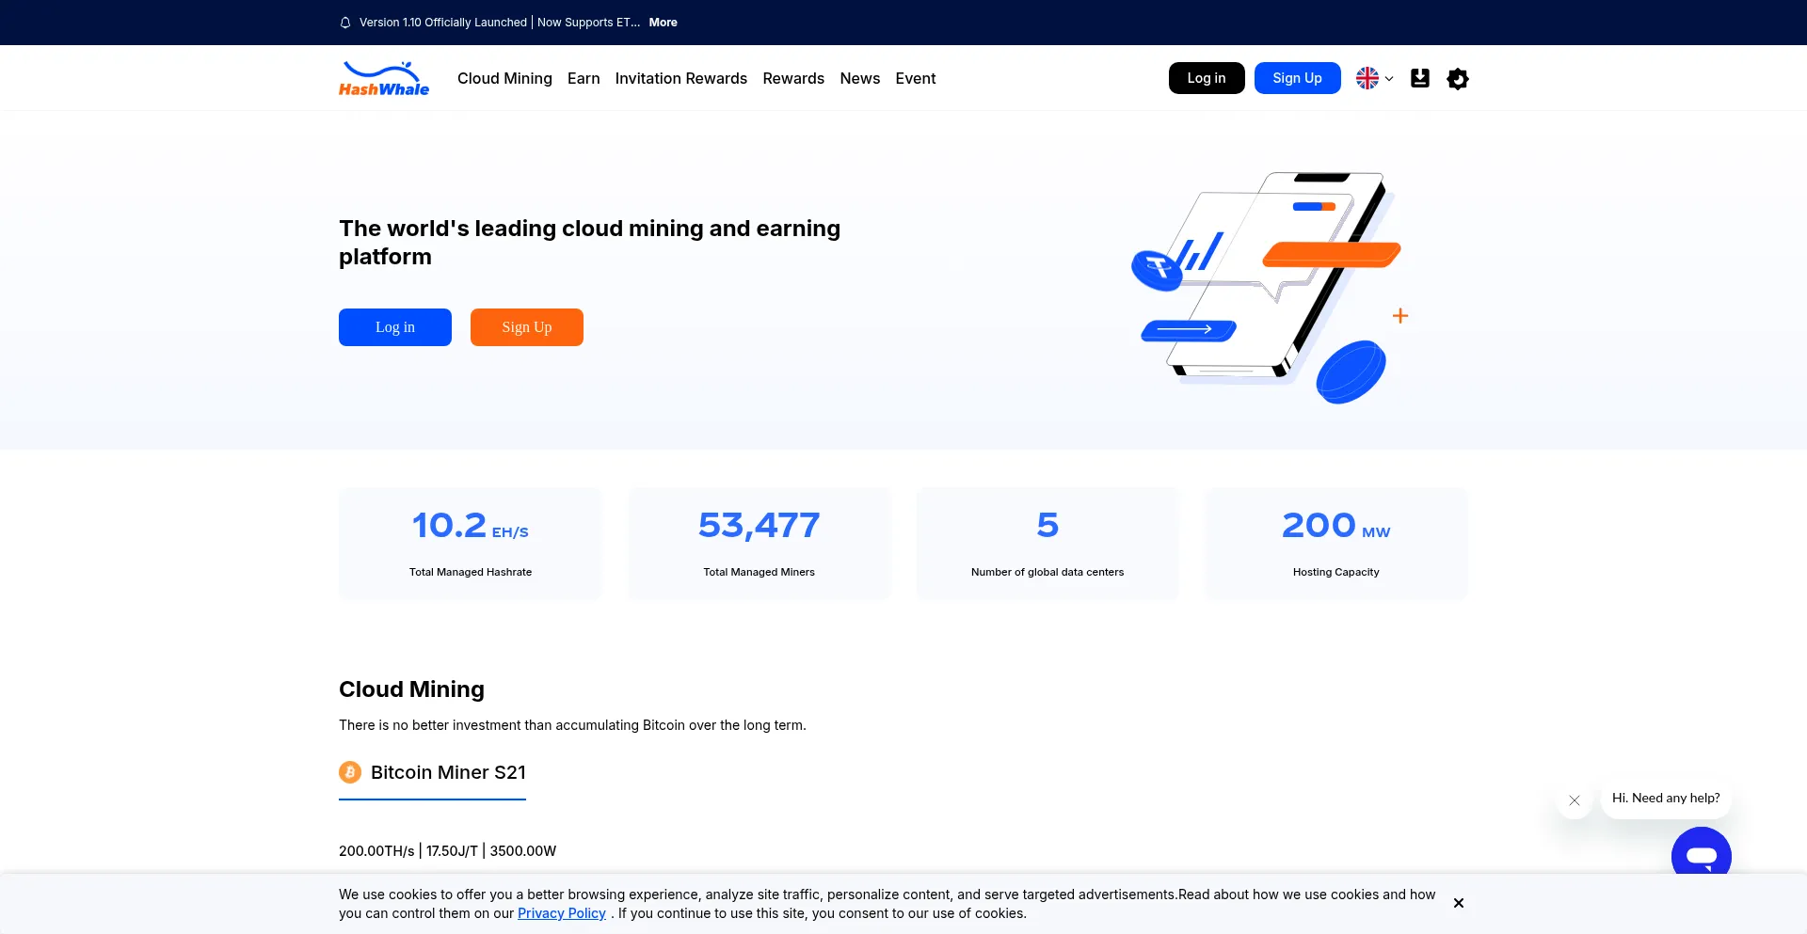The image size is (1807, 934).
Task: Click the black Log in button
Action: click(1207, 78)
